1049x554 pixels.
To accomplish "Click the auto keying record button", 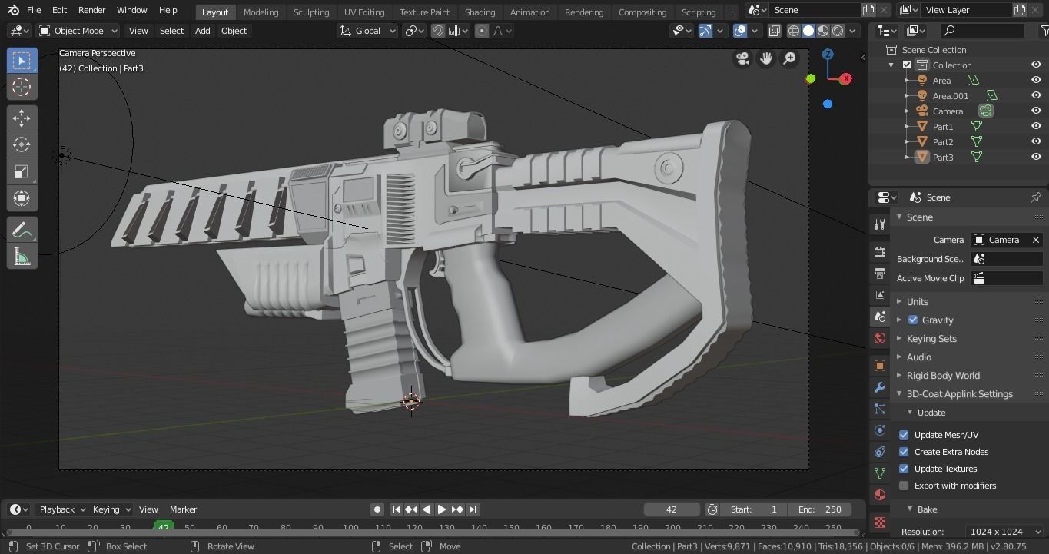I will (x=377, y=509).
